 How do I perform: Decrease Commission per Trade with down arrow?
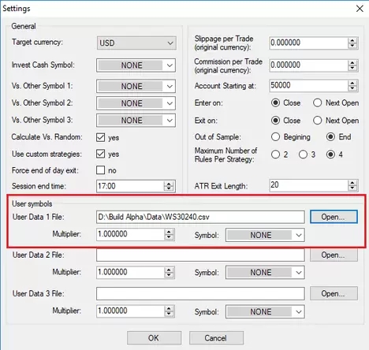pyautogui.click(x=352, y=69)
